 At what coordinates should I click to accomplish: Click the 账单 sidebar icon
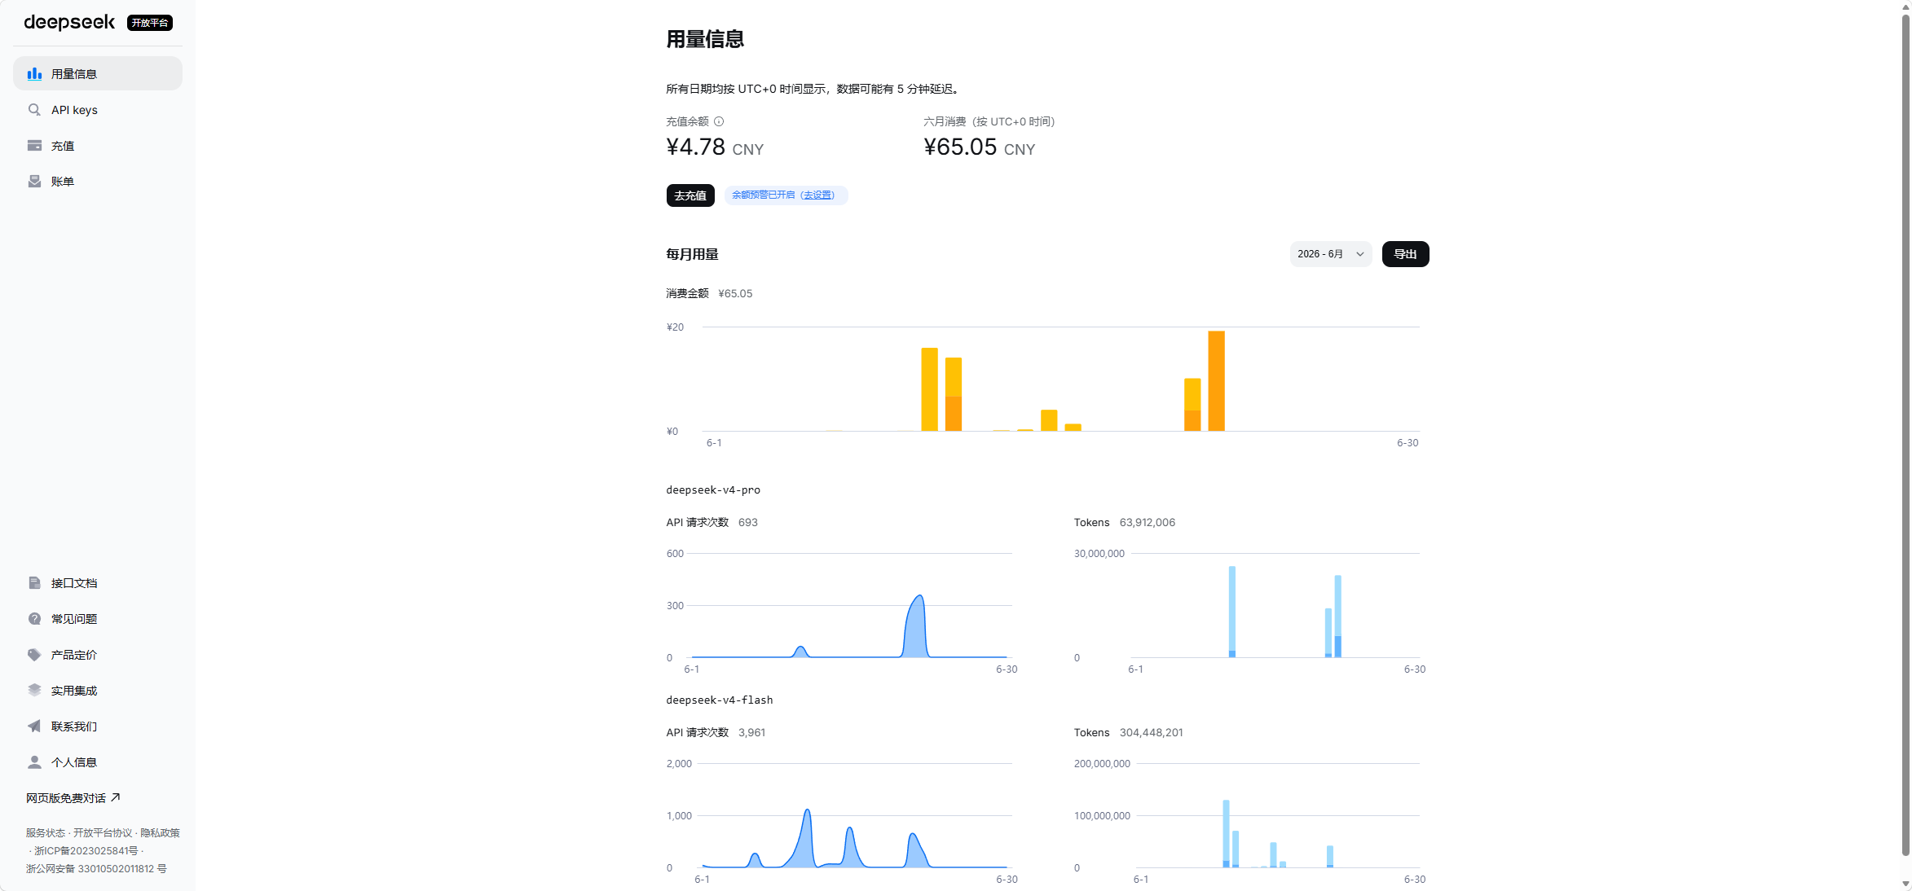click(x=34, y=182)
